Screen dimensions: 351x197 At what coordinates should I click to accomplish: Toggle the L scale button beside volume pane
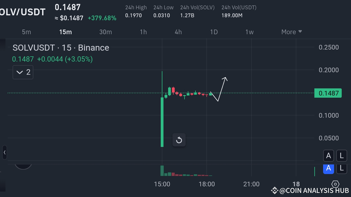pos(341,169)
